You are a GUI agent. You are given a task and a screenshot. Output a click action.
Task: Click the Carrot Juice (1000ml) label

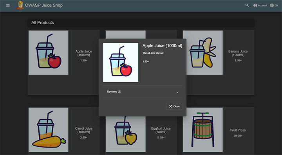point(84,130)
